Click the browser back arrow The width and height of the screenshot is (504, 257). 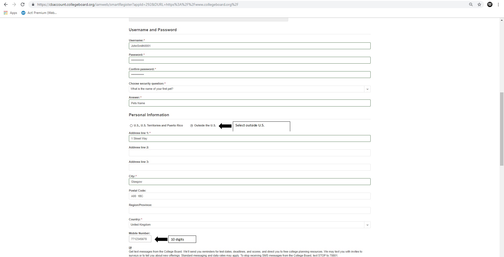[6, 4]
